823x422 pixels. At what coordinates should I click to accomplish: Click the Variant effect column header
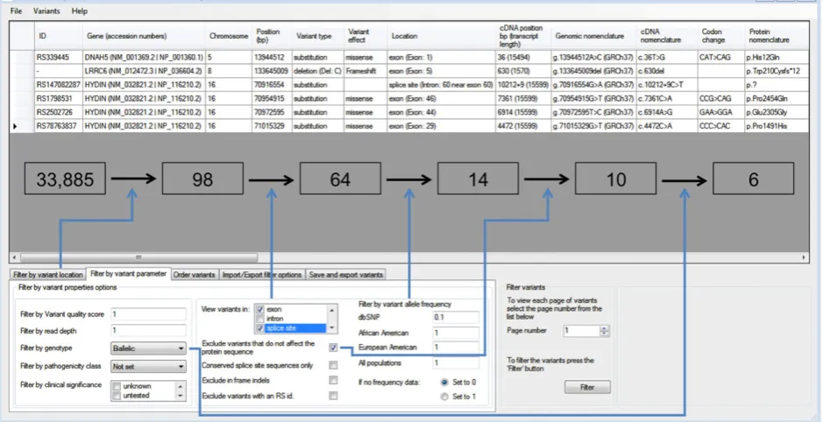(x=365, y=36)
